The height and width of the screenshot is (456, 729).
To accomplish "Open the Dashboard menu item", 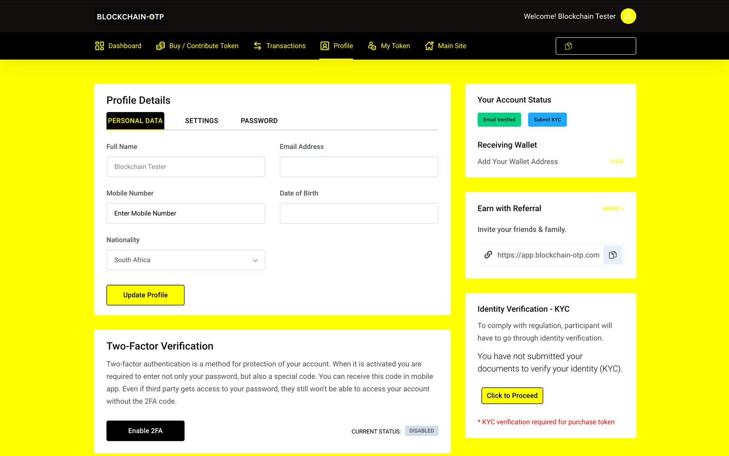I will pos(118,46).
